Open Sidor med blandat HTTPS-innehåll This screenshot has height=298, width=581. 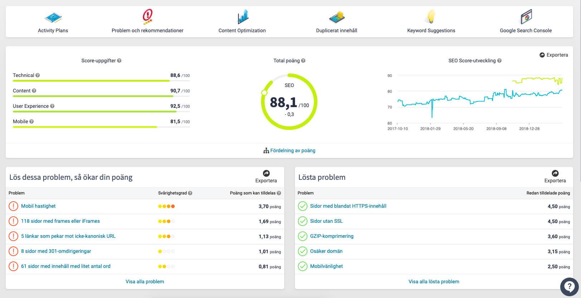coord(348,206)
